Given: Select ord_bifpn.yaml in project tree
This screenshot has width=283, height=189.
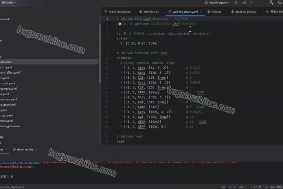Looking at the screenshot, I should pos(10,72).
